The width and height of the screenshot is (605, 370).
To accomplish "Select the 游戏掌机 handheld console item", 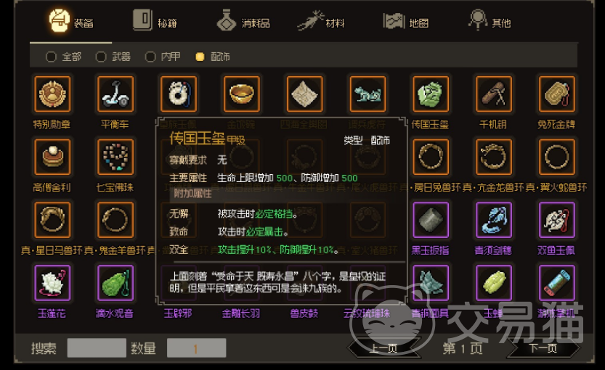I will click(557, 283).
